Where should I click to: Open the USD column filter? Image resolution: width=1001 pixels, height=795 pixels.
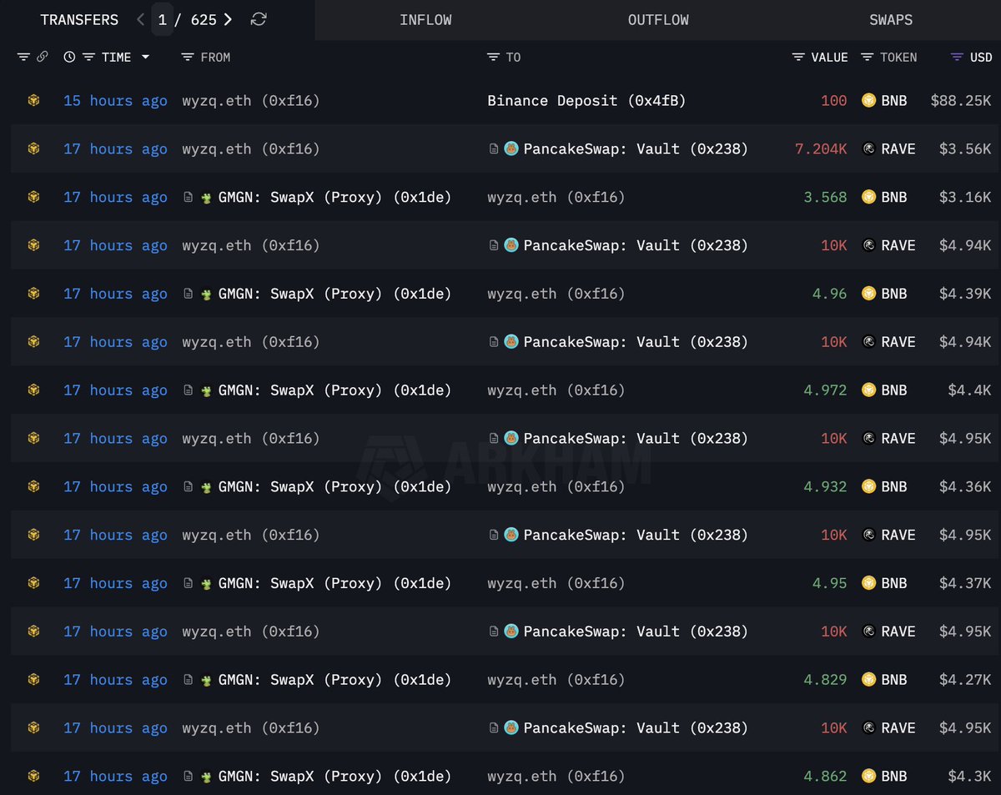(957, 57)
